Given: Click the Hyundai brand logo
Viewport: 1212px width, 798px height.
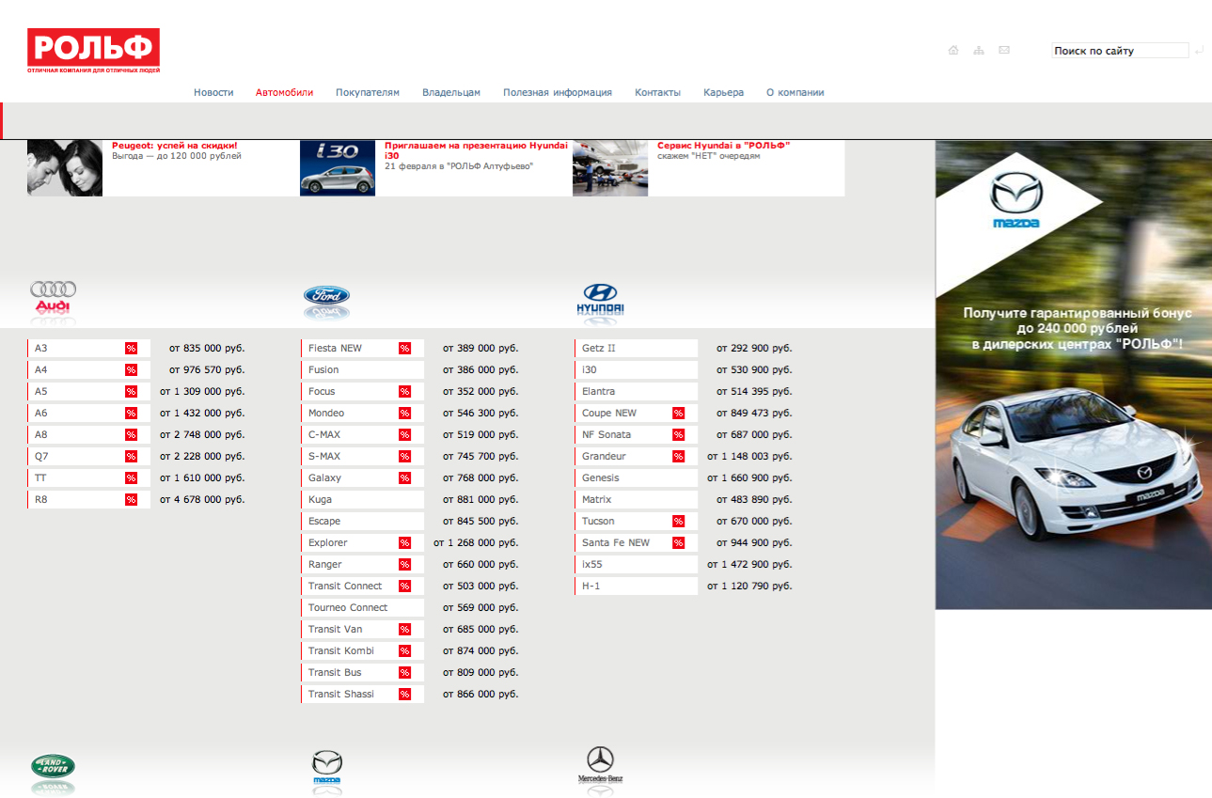Looking at the screenshot, I should (600, 298).
